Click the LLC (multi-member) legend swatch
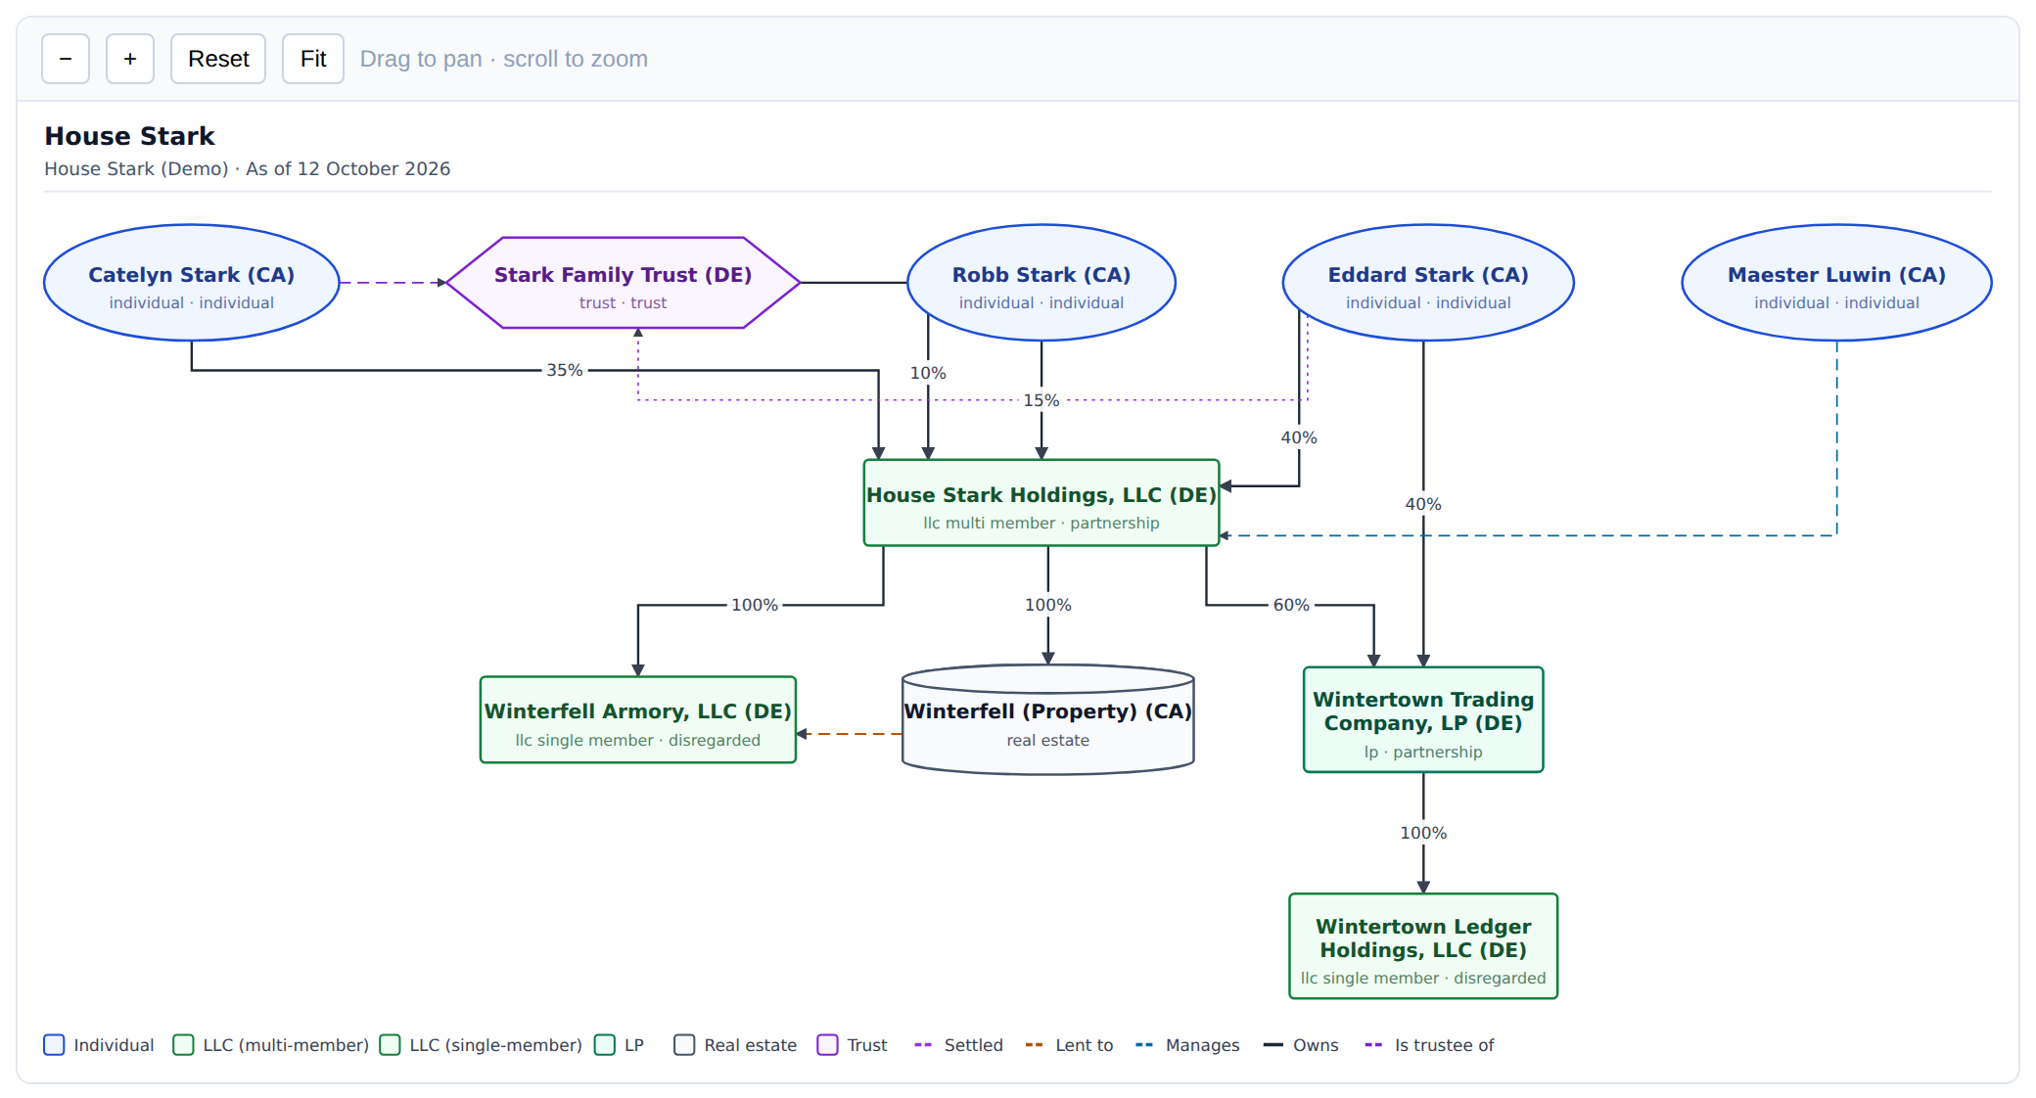2036x1098 pixels. [183, 1045]
